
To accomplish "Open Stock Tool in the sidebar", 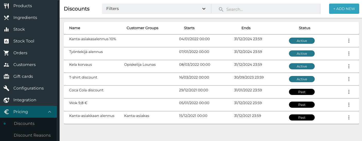I will 24,41.
